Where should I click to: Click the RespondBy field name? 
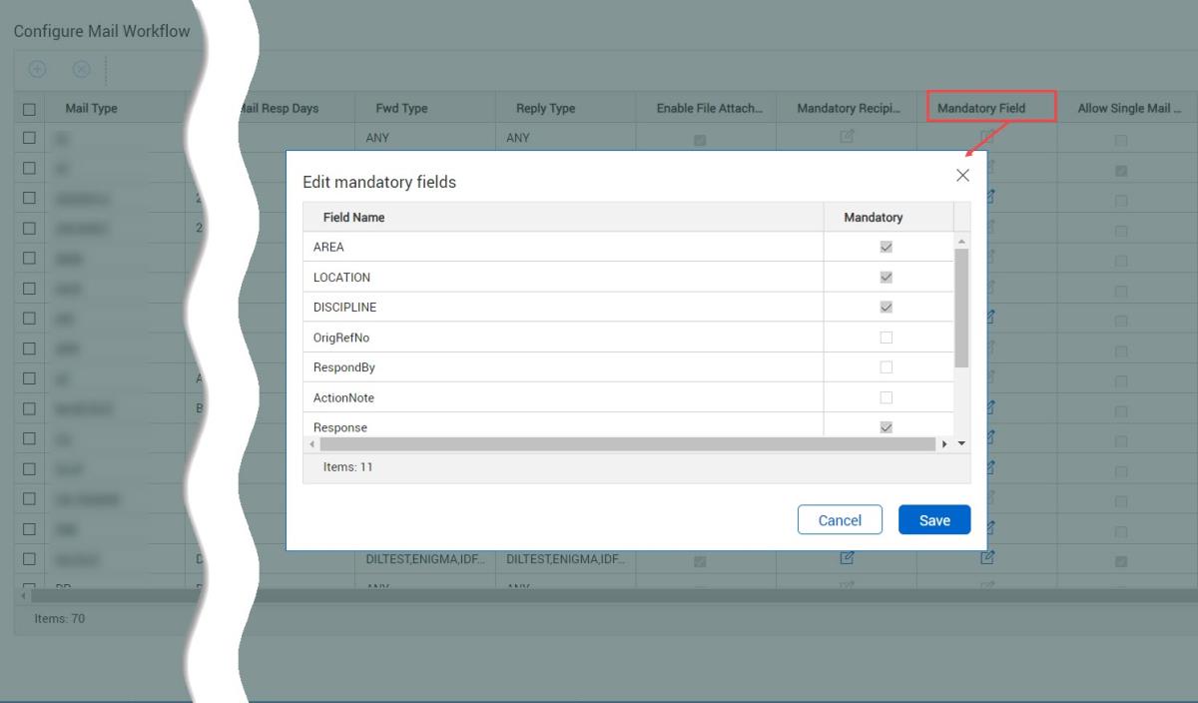point(344,367)
